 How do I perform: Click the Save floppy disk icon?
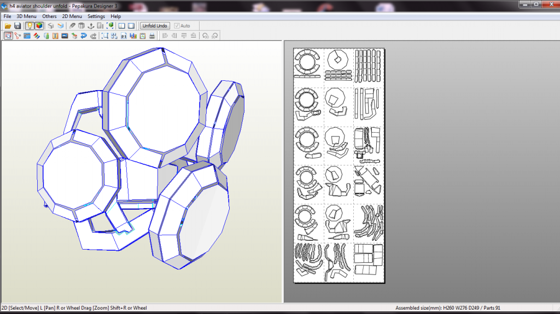(x=17, y=26)
